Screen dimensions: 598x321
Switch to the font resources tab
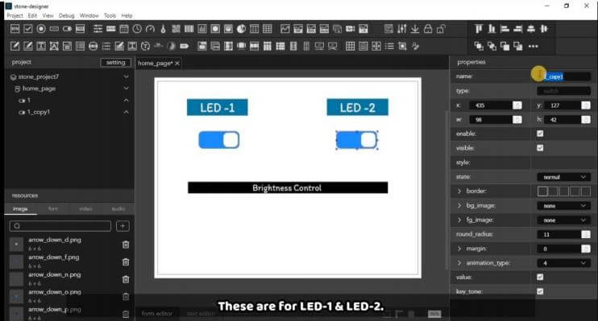pos(53,208)
